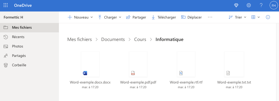Open the more commands ellipsis
Image resolution: width=279 pixels, height=101 pixels.
210,17
